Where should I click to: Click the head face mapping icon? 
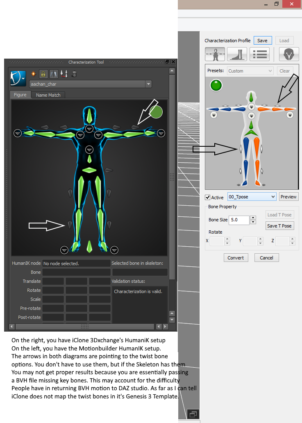point(289,54)
